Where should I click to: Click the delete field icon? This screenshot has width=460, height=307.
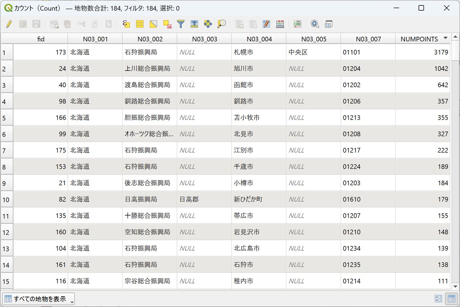[253, 24]
